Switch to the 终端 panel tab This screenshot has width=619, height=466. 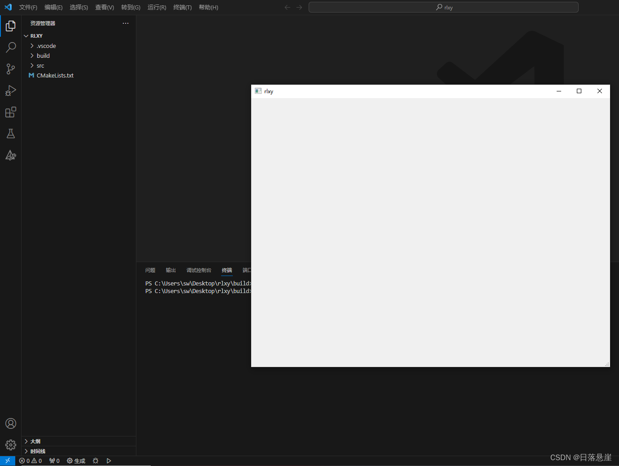tap(227, 270)
